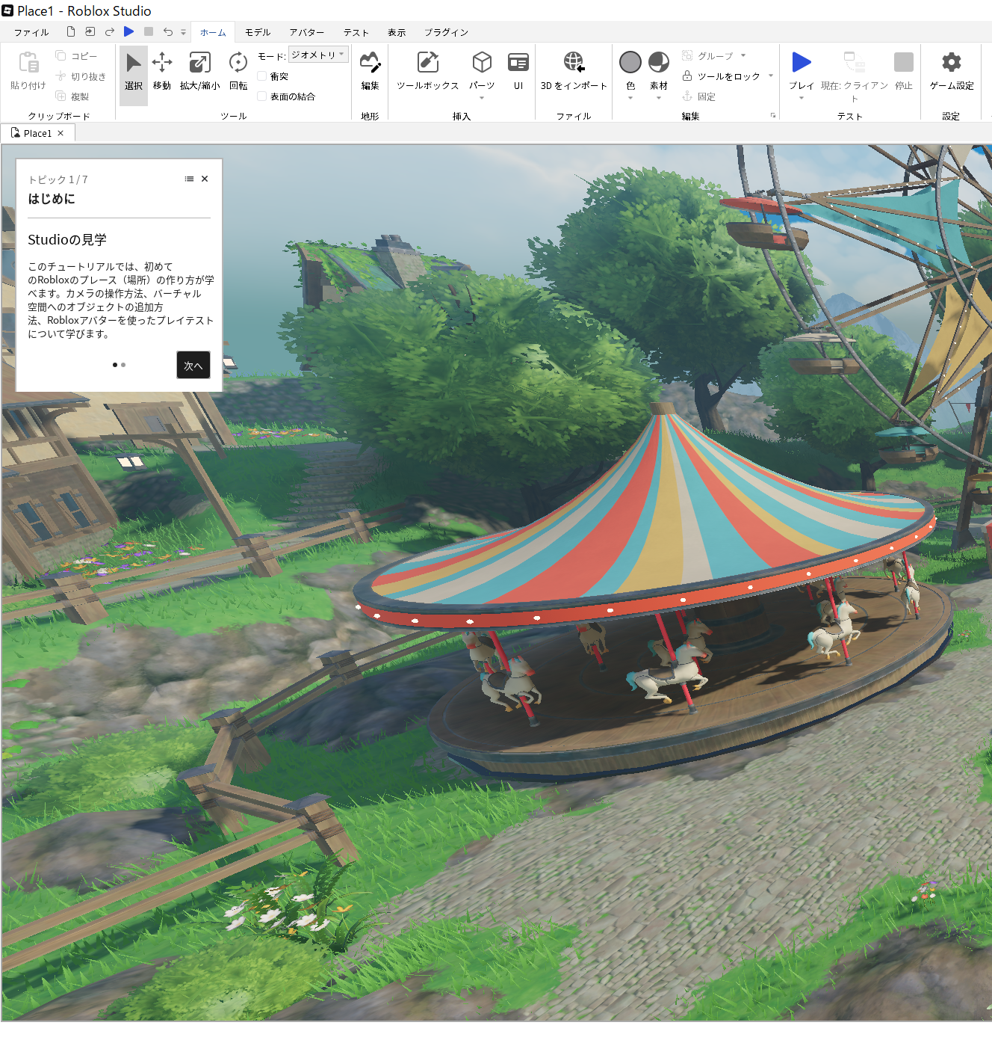Pick the 回転 (Rotate) tool
The image size is (992, 1046).
(x=238, y=73)
